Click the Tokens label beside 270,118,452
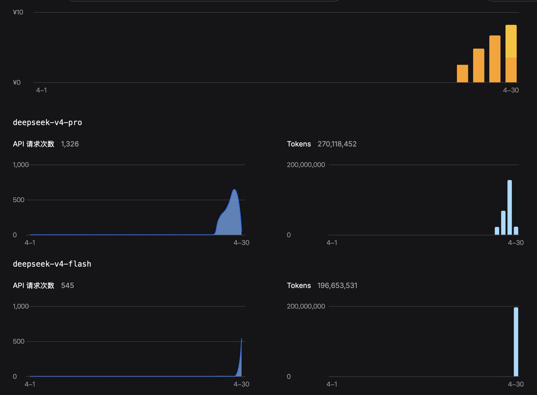The image size is (537, 395). coord(299,144)
